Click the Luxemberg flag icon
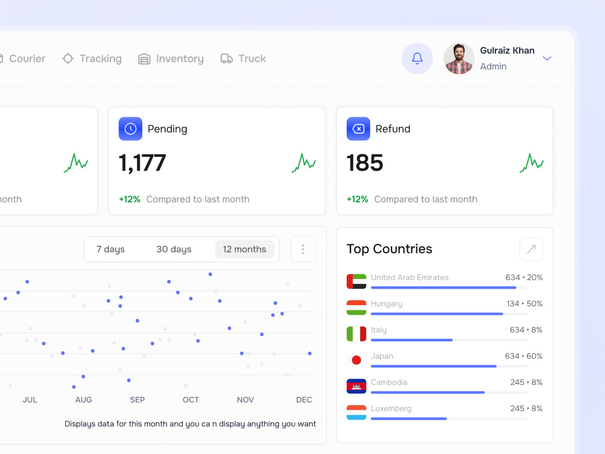The image size is (605, 454). click(x=356, y=413)
